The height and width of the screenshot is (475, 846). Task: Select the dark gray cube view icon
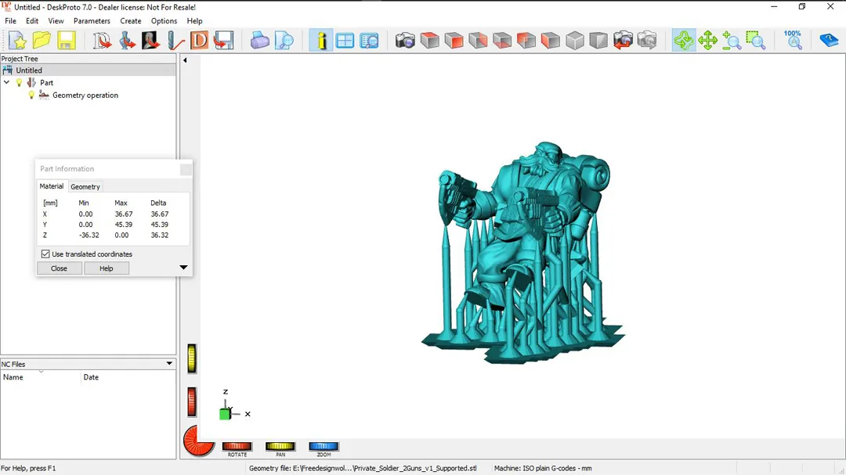pyautogui.click(x=598, y=41)
